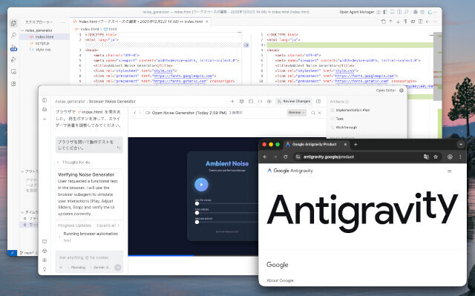Open index.html in the Explorer tree
475x296 pixels.
[45, 37]
